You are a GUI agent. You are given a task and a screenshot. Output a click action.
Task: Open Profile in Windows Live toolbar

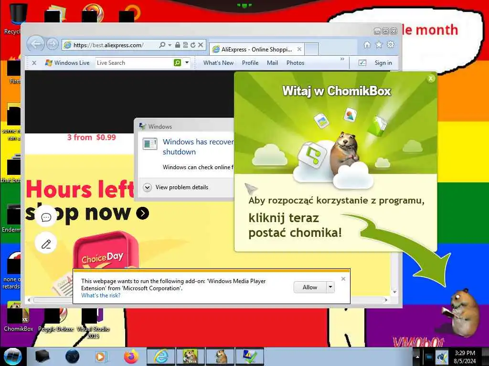click(x=250, y=63)
